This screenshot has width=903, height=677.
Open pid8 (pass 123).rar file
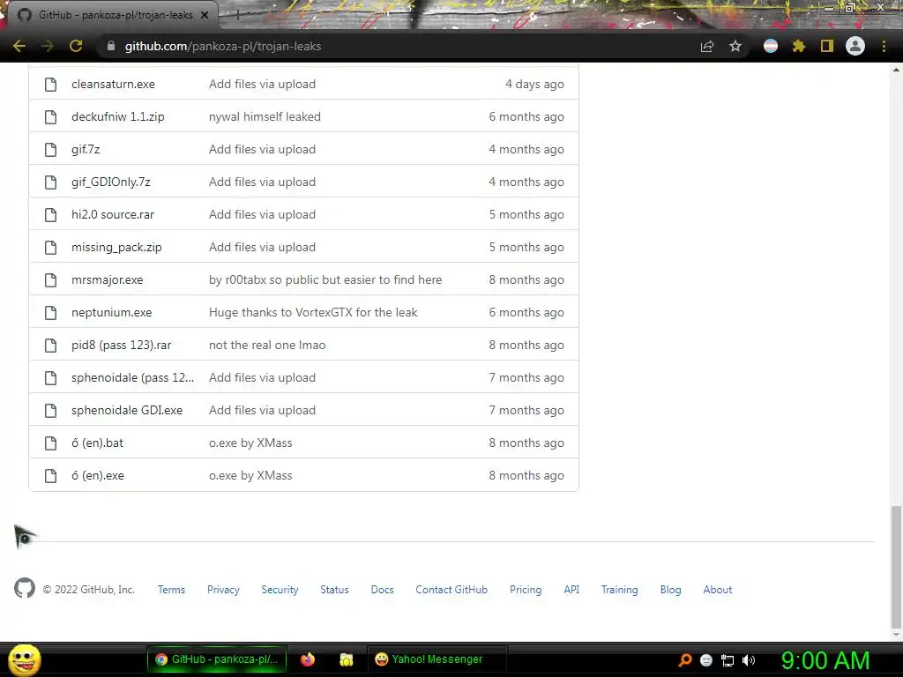[122, 345]
